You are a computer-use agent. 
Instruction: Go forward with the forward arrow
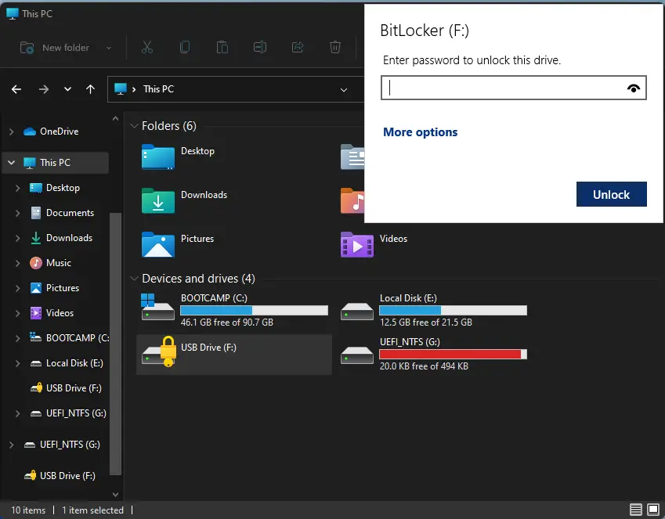44,89
